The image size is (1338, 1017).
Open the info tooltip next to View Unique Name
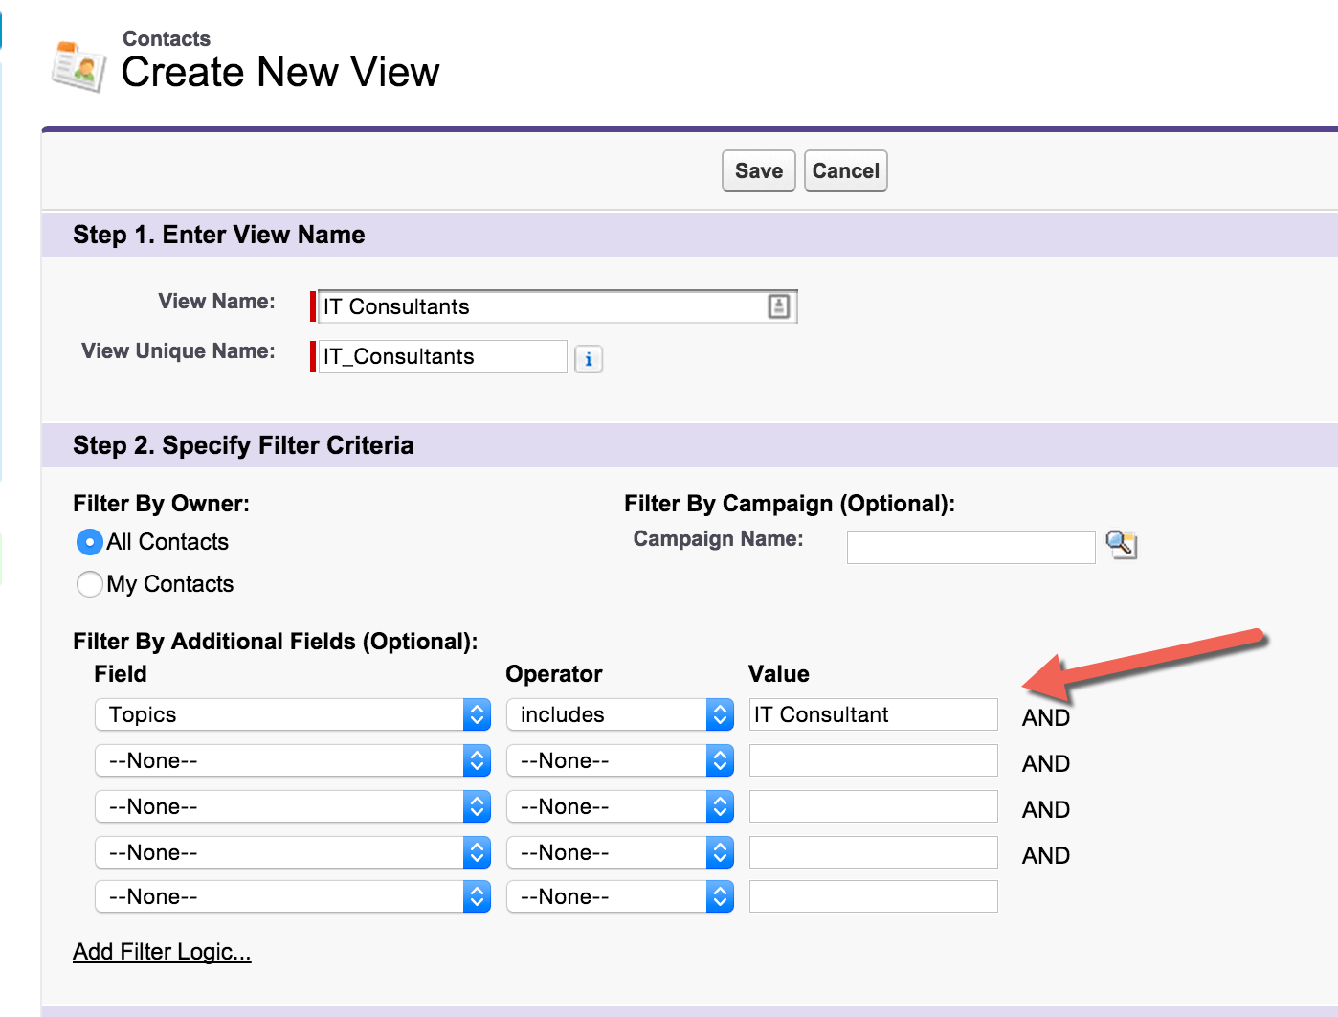588,359
